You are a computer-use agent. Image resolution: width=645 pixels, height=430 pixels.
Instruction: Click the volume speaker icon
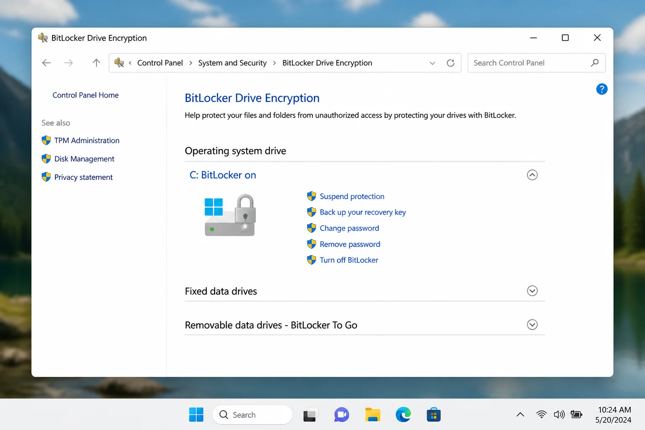click(x=559, y=415)
